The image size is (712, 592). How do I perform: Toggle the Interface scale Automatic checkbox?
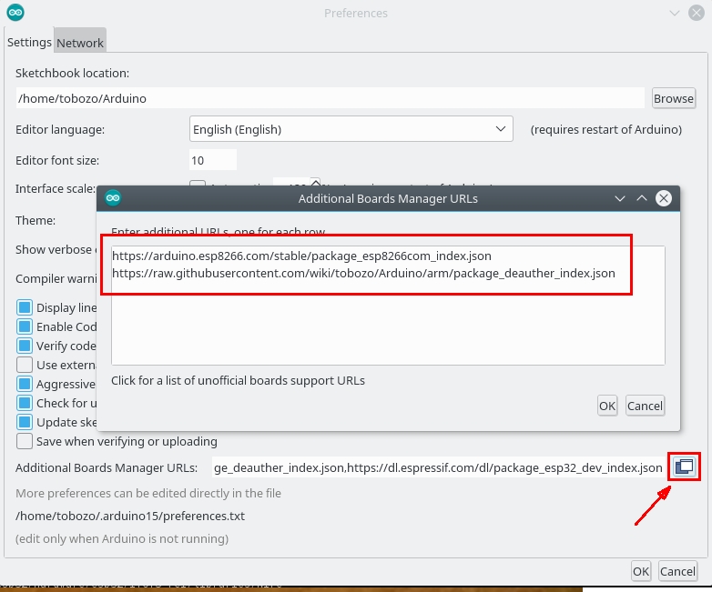[198, 184]
